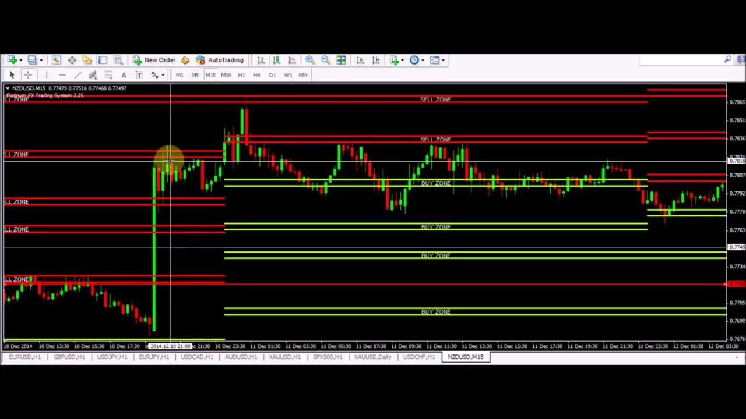Click the Arrows objects icon
This screenshot has width=746, height=419.
154,74
